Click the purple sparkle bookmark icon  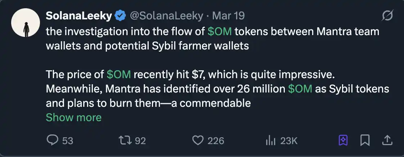point(344,141)
